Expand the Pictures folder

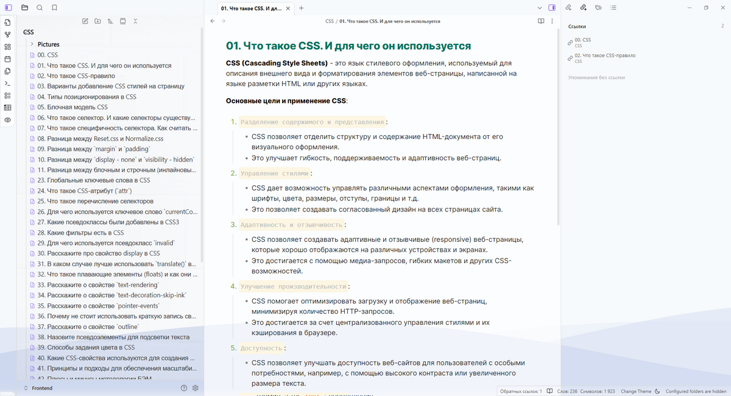(x=32, y=44)
